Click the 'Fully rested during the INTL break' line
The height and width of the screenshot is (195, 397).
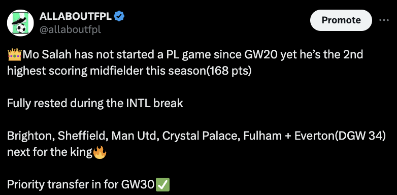click(95, 104)
